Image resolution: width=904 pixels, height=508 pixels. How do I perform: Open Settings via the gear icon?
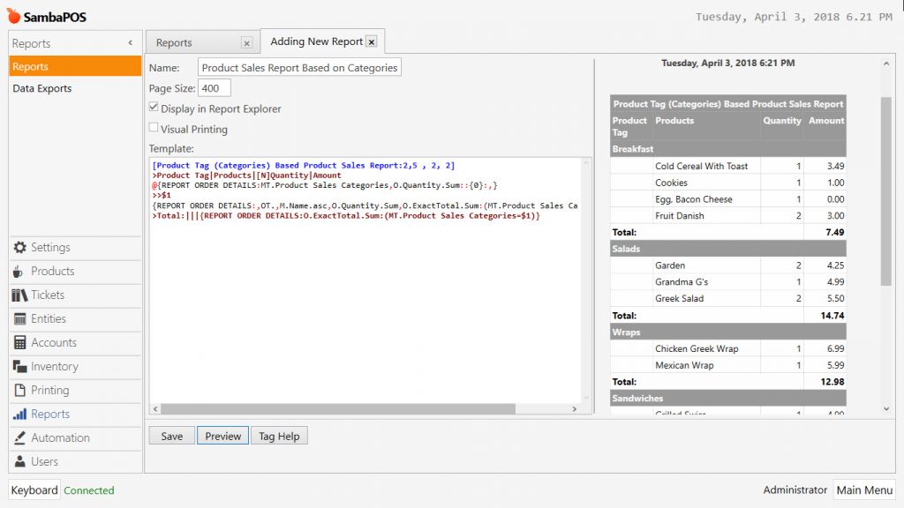click(x=20, y=247)
